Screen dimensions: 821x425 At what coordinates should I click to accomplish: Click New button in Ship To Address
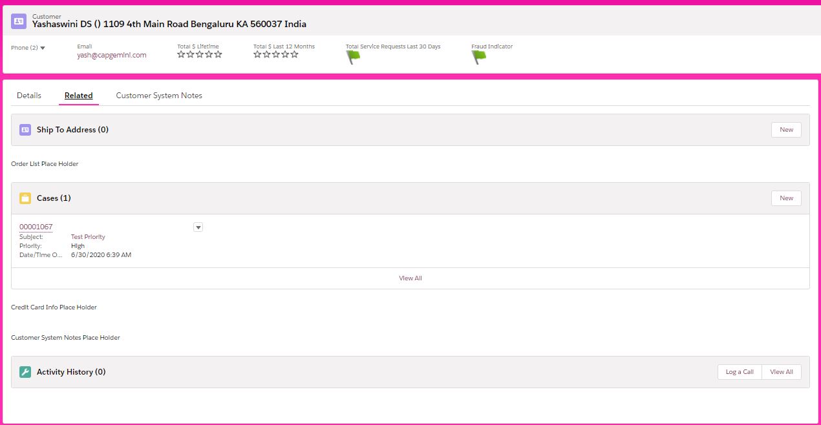(786, 130)
